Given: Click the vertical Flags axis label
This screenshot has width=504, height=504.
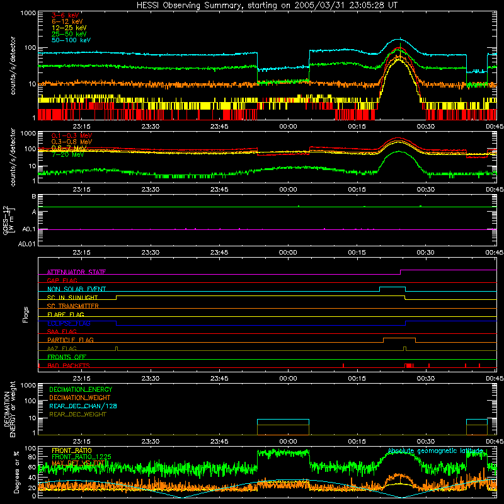Looking at the screenshot, I should [26, 314].
